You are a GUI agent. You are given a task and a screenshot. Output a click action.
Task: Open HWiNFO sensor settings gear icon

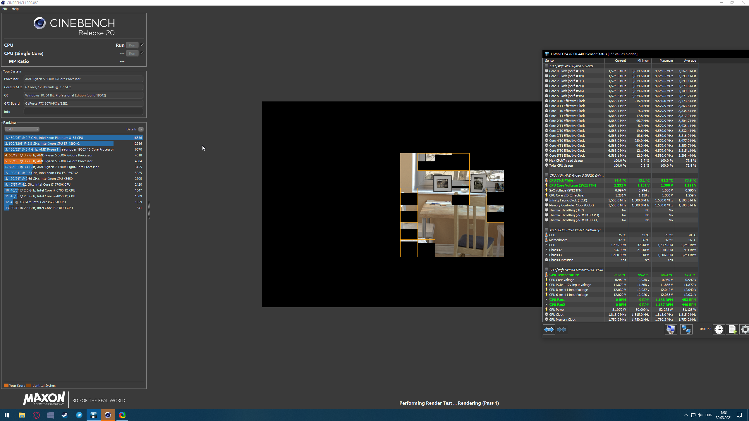(745, 329)
